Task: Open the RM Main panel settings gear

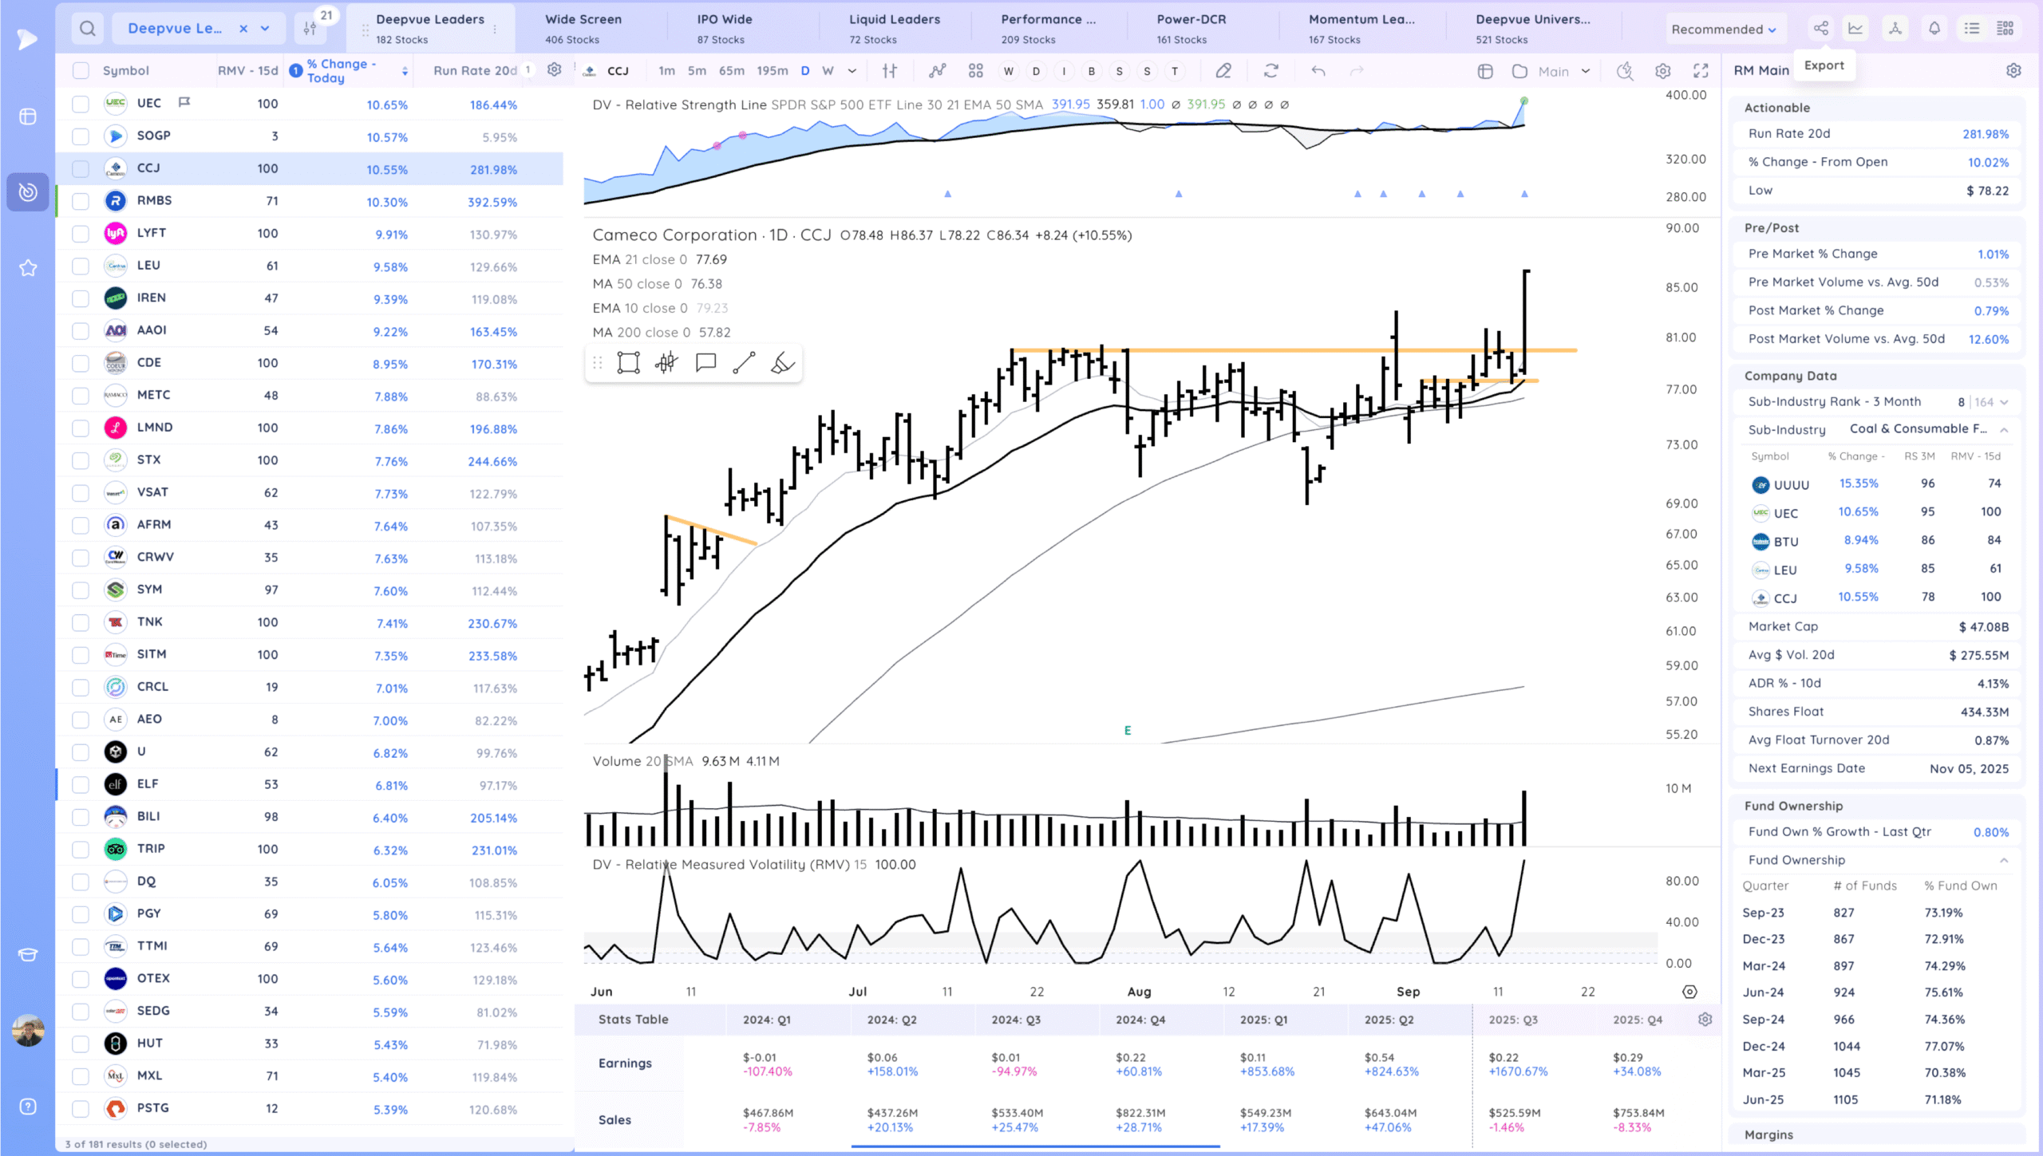Action: pos(2013,70)
